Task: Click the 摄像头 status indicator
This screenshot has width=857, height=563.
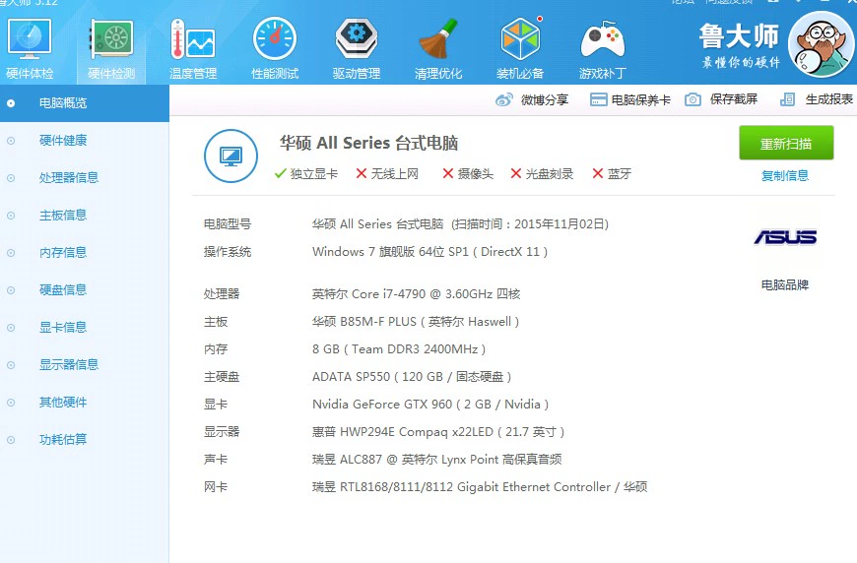Action: [468, 174]
